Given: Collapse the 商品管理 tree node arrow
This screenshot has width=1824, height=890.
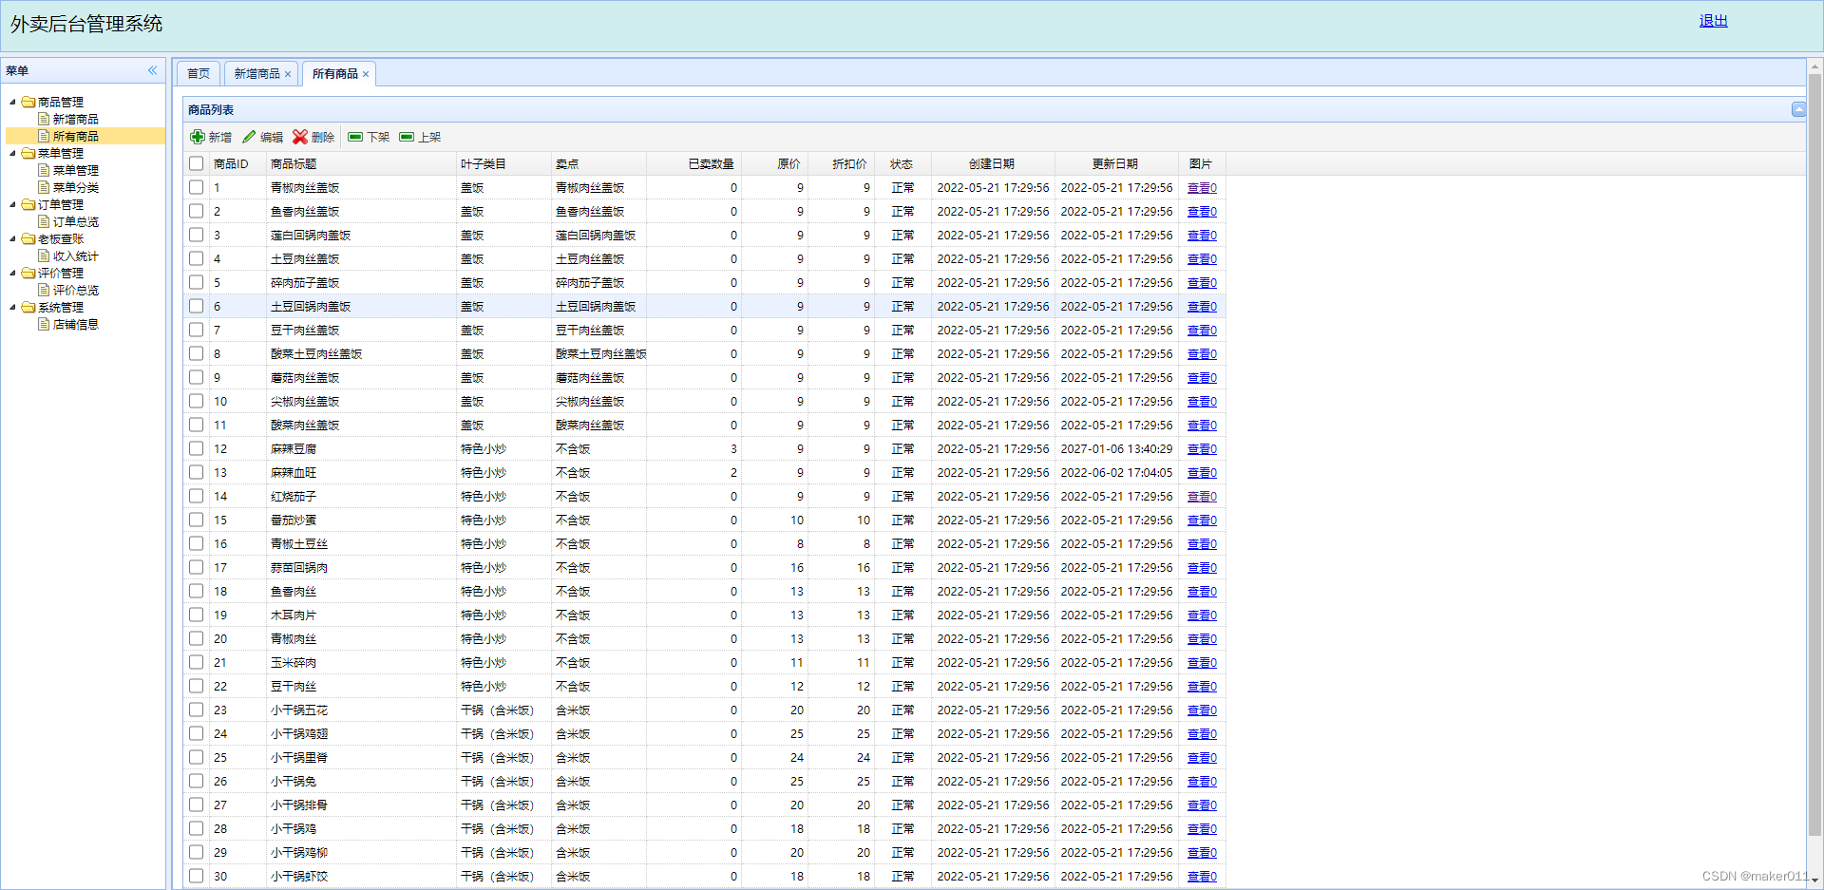Looking at the screenshot, I should 12,102.
